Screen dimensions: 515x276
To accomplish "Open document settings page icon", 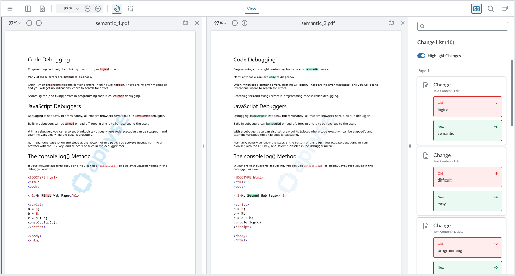I will pos(42,9).
